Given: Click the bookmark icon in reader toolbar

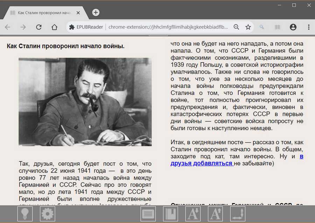Looking at the screenshot, I should (170, 214).
